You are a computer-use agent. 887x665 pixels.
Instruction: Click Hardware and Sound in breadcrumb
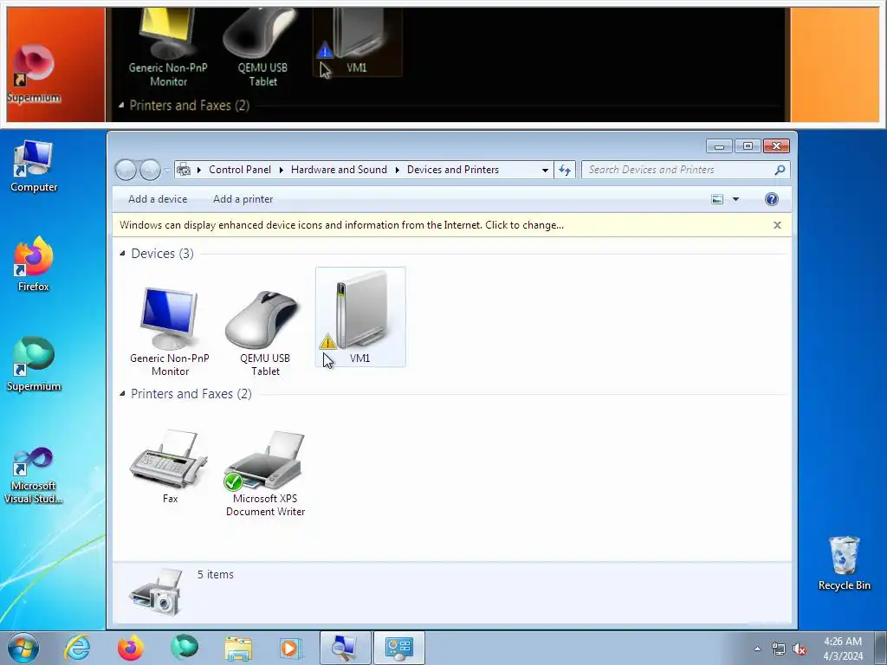339,170
